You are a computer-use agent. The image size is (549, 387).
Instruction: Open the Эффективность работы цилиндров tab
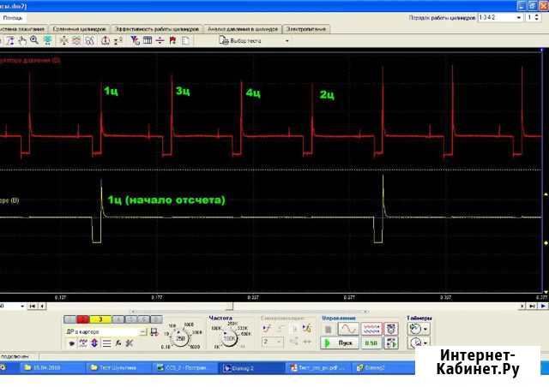(x=157, y=29)
